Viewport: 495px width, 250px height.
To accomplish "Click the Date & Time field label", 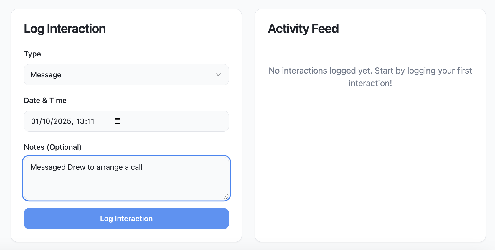I will tap(45, 100).
